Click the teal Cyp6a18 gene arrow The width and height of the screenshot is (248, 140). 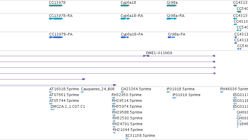click(125, 6)
